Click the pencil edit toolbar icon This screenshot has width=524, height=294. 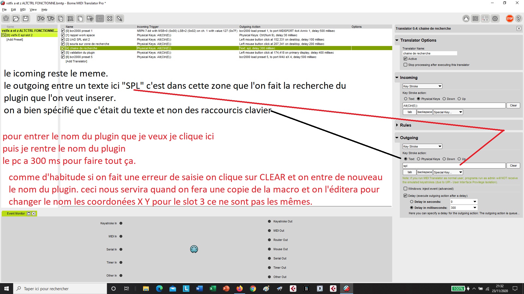119,19
